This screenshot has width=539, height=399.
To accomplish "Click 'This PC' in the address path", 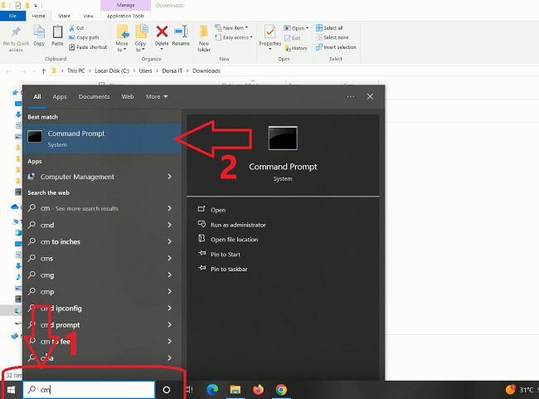I will (75, 71).
